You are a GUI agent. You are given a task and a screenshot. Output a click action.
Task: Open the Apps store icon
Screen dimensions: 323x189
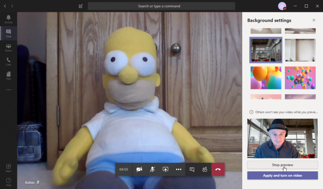[x=8, y=168]
